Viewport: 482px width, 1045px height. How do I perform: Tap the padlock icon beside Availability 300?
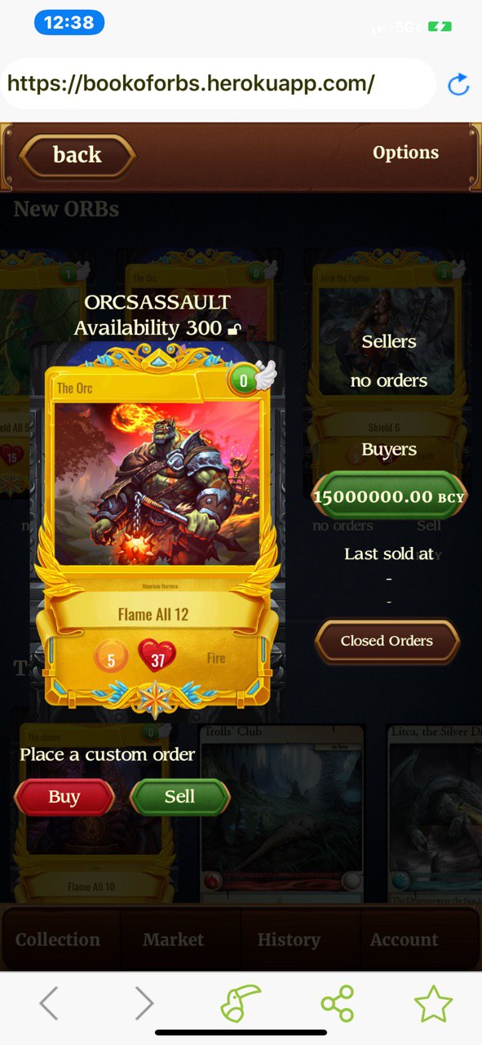tap(233, 330)
